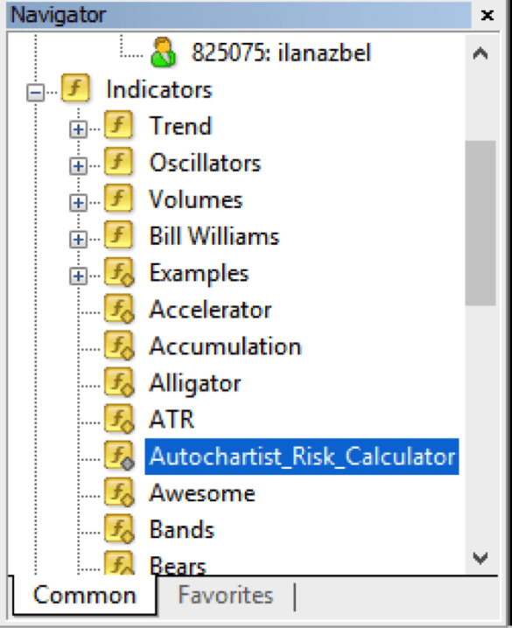The width and height of the screenshot is (512, 628).
Task: Click the scrollbar down arrow
Action: (480, 557)
